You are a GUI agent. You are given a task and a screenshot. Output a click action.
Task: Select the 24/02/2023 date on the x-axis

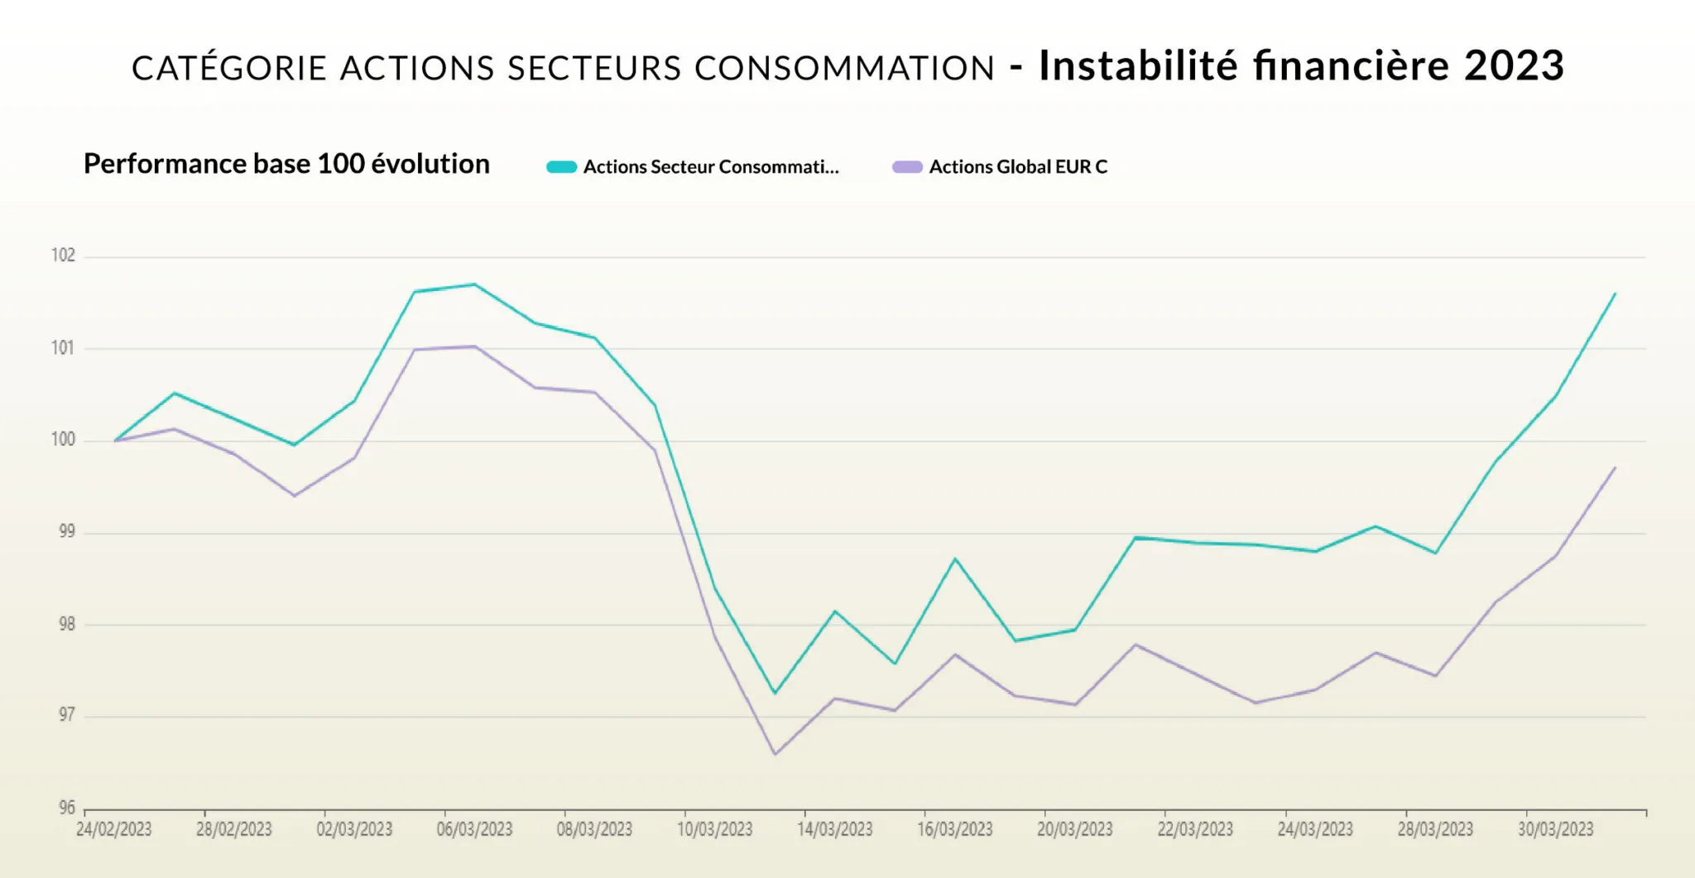(x=114, y=829)
